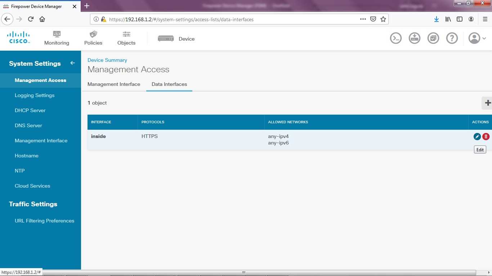Click the HTTPS protocol cell
This screenshot has height=276, width=492.
tap(149, 137)
